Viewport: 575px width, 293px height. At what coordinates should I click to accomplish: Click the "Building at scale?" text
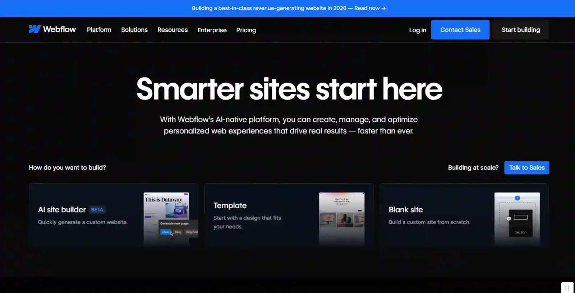point(473,168)
